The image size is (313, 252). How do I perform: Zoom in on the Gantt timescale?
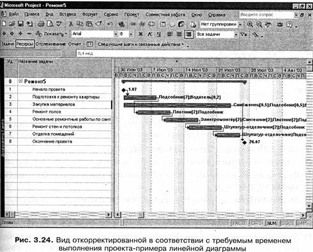click(x=250, y=24)
